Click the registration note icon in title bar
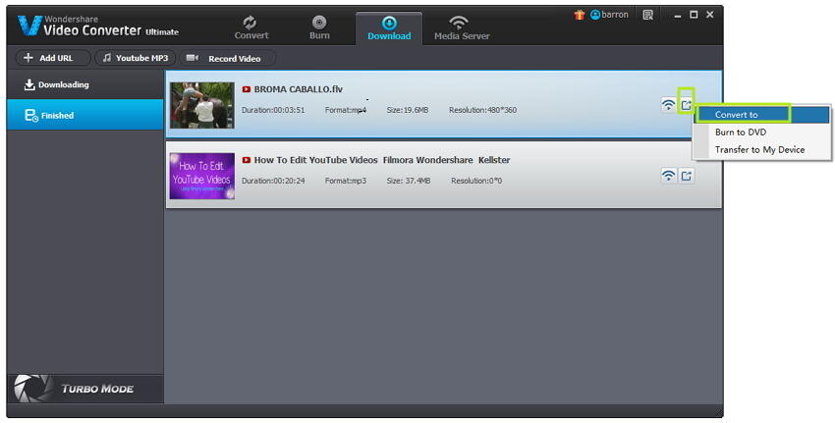The height and width of the screenshot is (423, 835). coord(647,15)
